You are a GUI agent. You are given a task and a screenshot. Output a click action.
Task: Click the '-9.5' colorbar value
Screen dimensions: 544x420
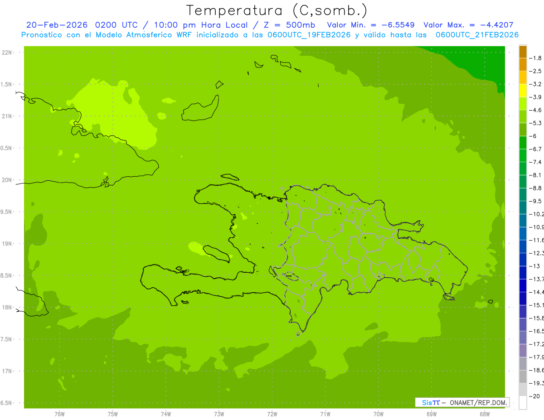(x=536, y=201)
